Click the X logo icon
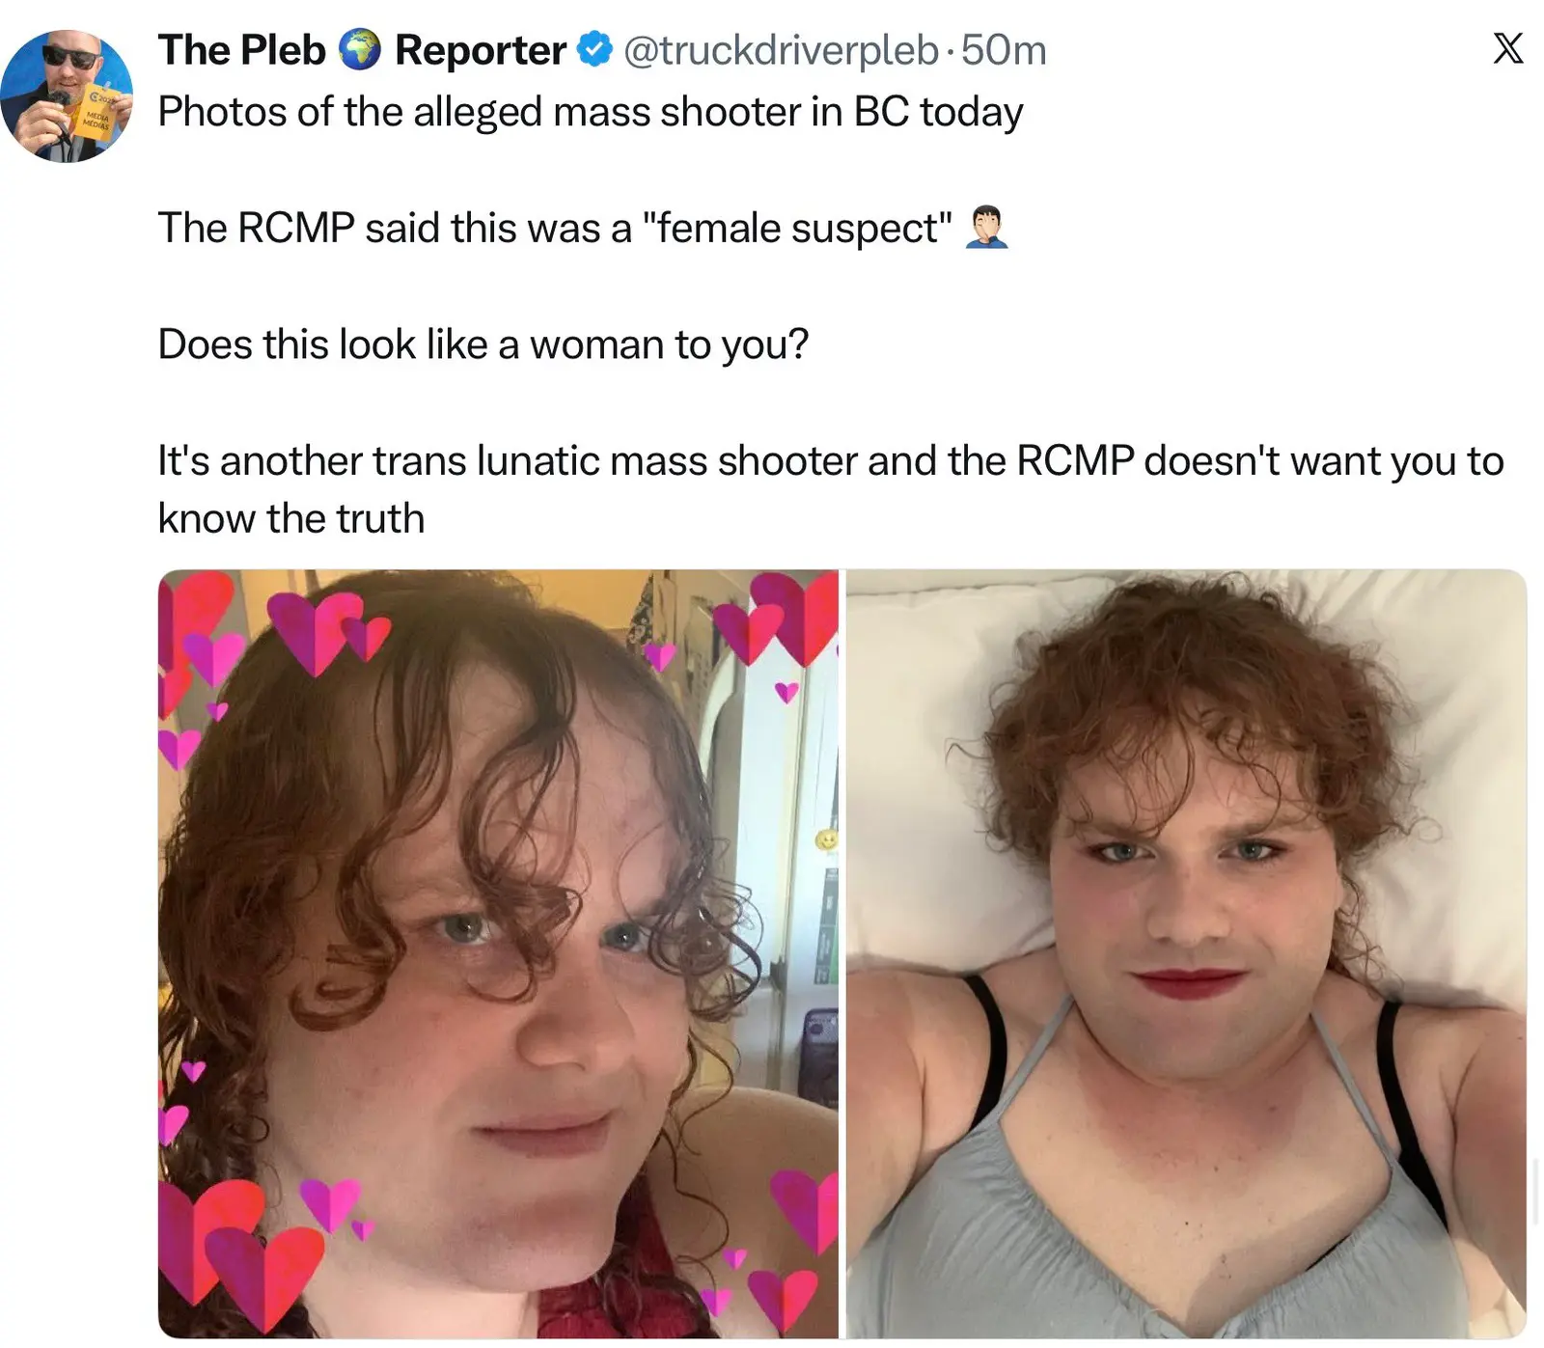Screen dimensions: 1544x1348 click(x=1507, y=48)
